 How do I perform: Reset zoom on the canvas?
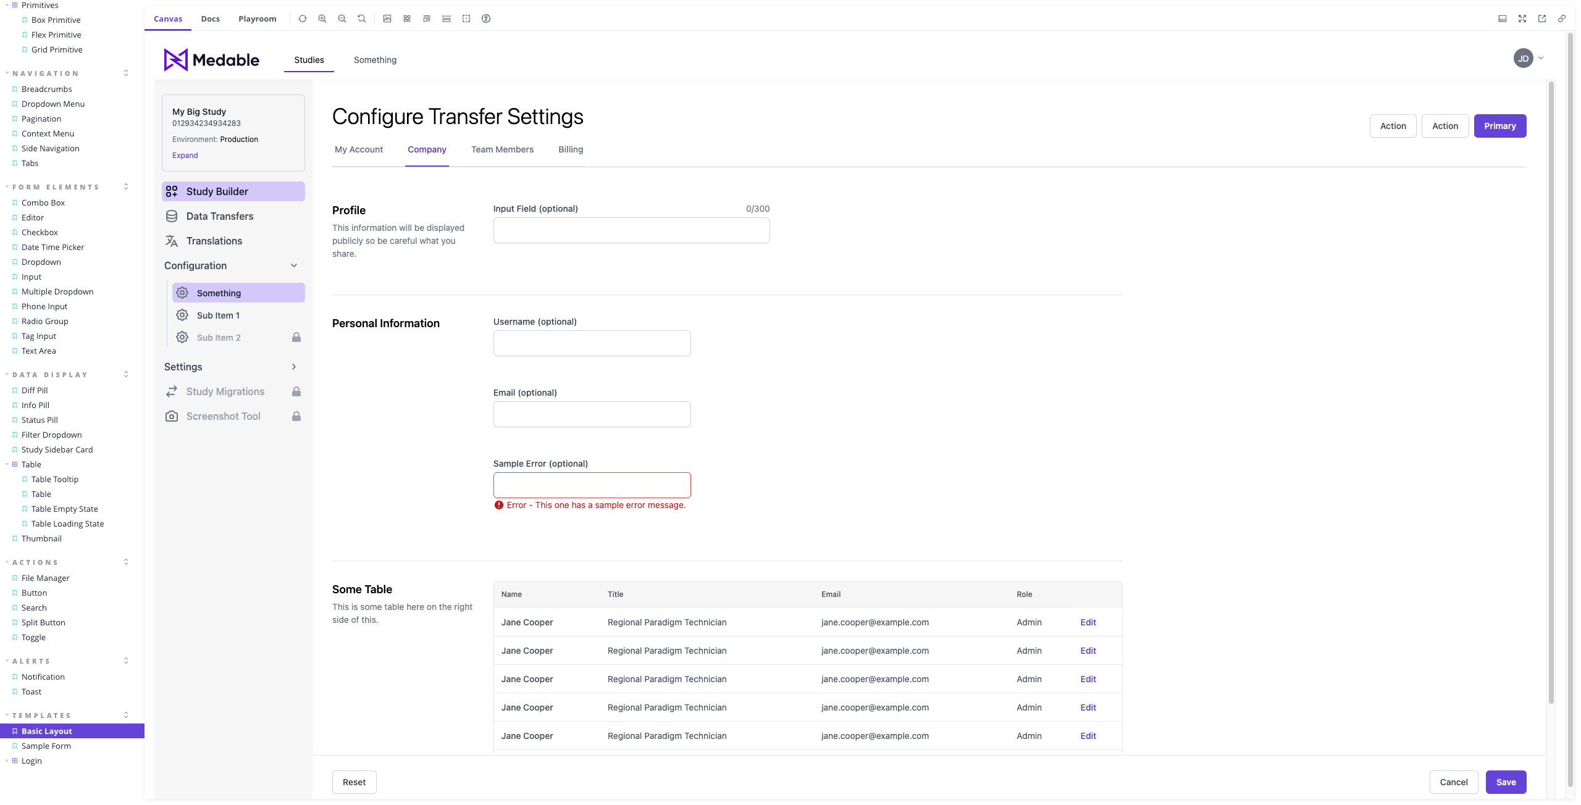tap(362, 19)
